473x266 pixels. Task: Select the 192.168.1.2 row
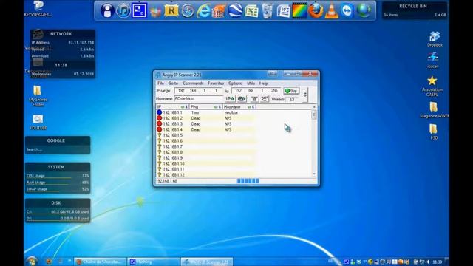206,118
